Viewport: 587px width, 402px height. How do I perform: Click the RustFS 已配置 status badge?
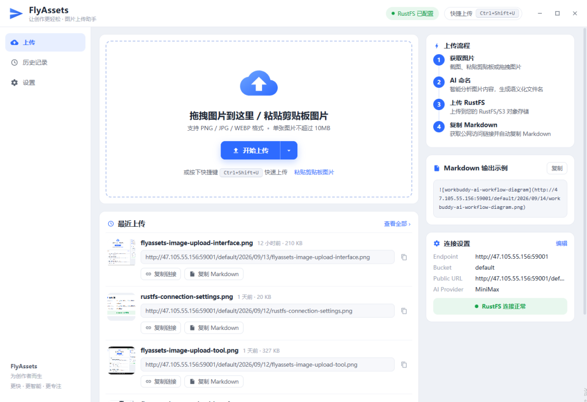tap(412, 14)
